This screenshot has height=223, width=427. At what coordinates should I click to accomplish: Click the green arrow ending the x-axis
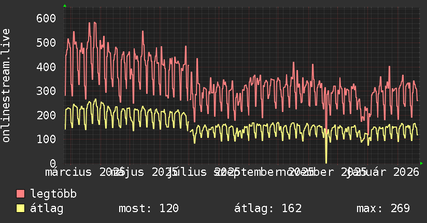pos(421,163)
